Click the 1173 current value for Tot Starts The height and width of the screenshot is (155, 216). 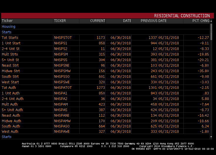[x=101, y=38]
